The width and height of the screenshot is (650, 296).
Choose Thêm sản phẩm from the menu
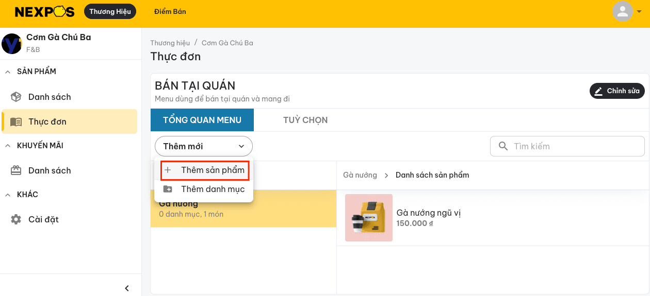click(x=205, y=170)
